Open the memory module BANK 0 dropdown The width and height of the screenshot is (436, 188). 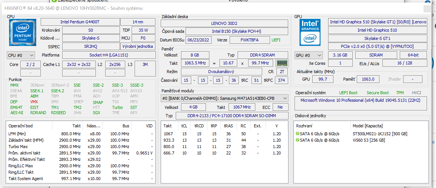[x=224, y=98]
